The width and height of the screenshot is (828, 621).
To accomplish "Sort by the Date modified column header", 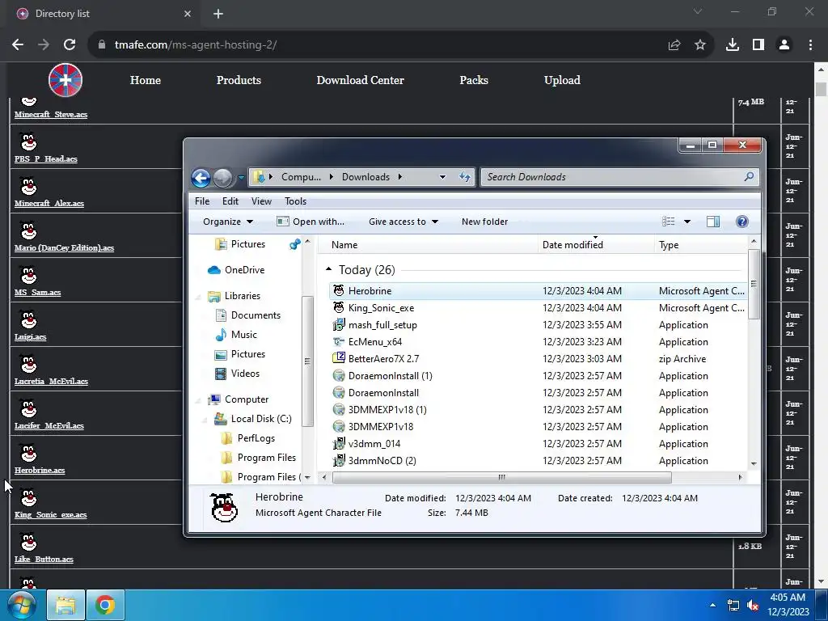I will pos(596,244).
